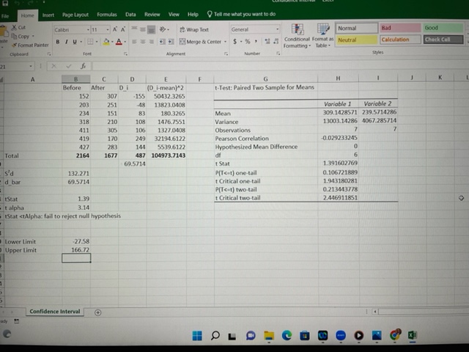This screenshot has width=469, height=352.
Task: Open Microsoft Edge from taskbar
Action: coord(287,336)
